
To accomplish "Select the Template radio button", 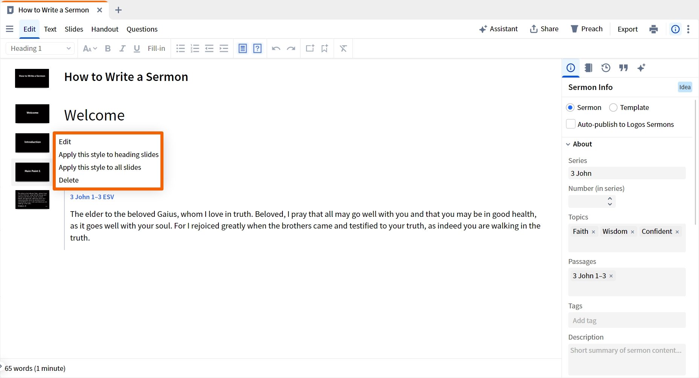I will (x=613, y=107).
